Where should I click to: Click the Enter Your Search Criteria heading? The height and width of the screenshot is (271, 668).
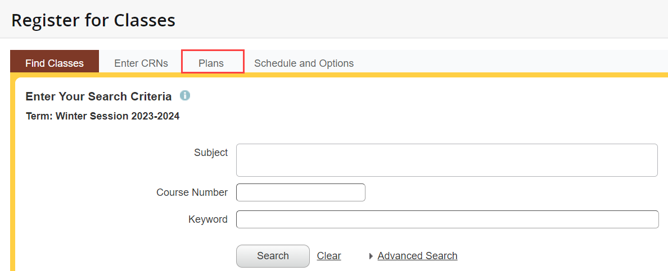tap(98, 97)
